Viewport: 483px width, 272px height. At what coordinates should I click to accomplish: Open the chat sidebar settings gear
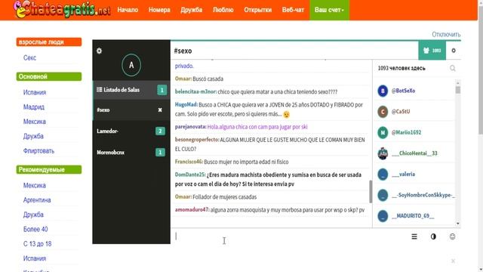pyautogui.click(x=99, y=51)
